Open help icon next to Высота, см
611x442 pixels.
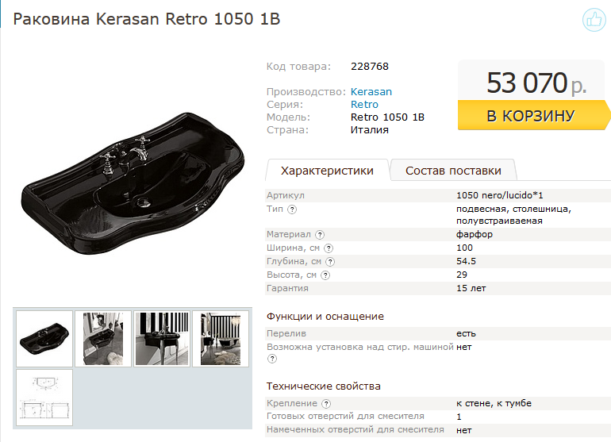tap(325, 275)
